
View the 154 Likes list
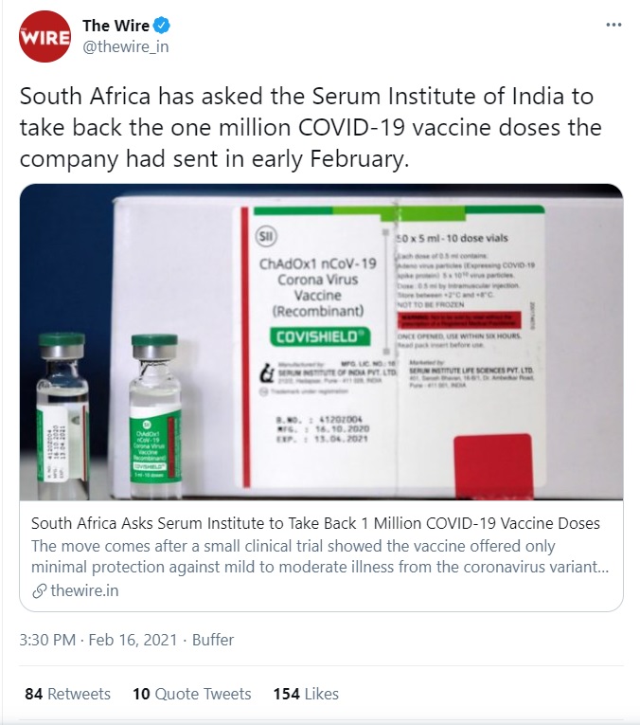(x=305, y=694)
